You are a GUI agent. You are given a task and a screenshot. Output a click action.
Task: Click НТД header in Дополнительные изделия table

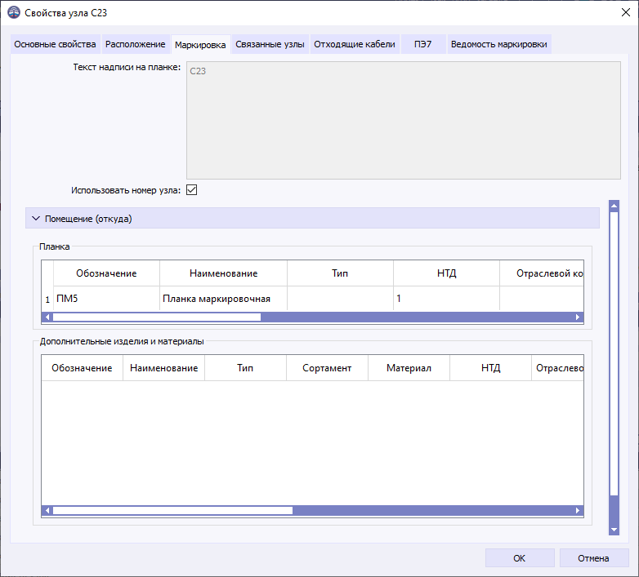coord(490,368)
